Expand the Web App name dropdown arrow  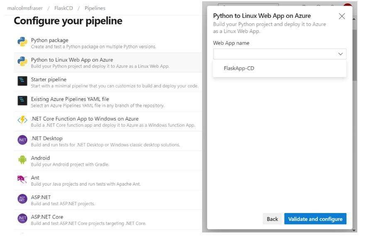tap(340, 54)
